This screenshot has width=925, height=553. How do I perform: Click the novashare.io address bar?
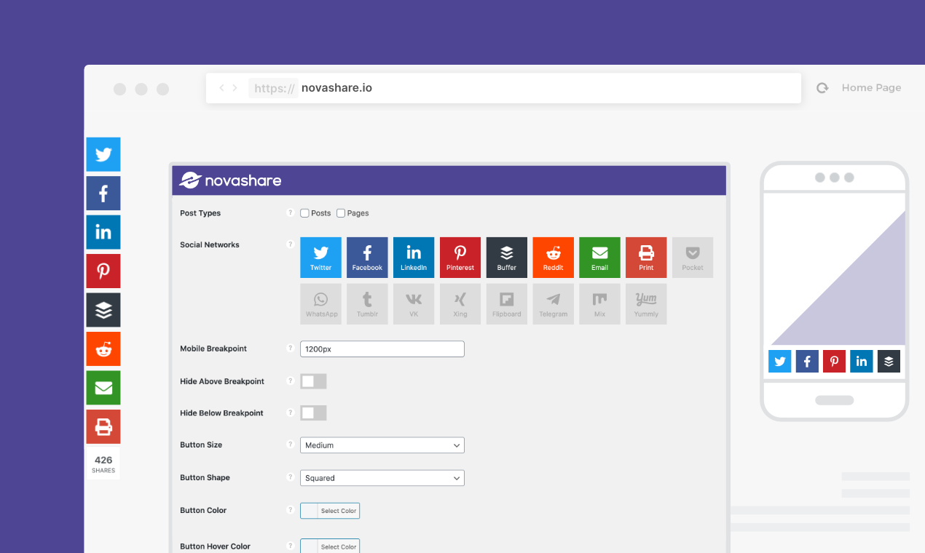503,88
